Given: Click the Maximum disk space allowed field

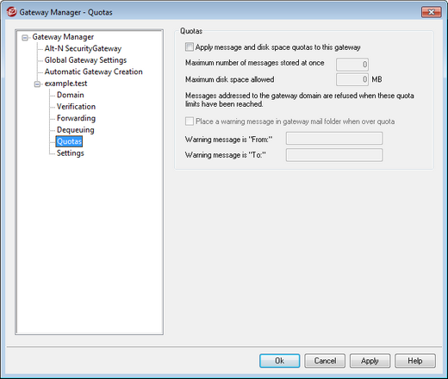Looking at the screenshot, I should pos(352,79).
